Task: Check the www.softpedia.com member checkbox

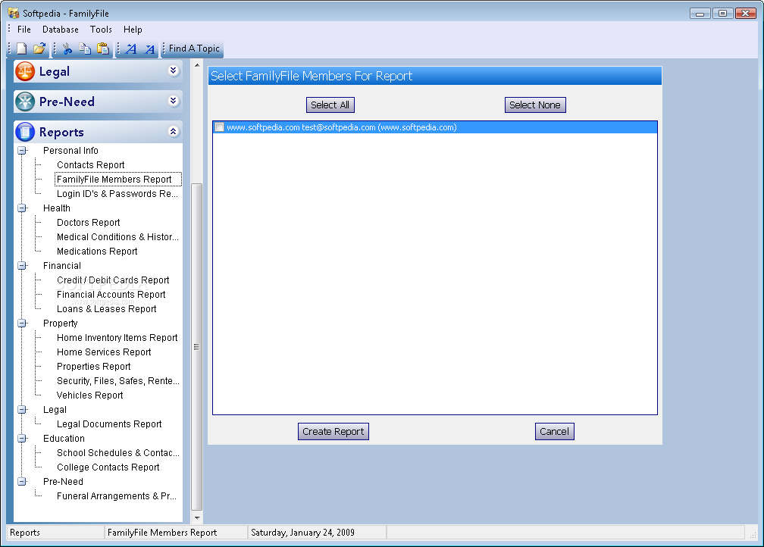Action: 219,127
